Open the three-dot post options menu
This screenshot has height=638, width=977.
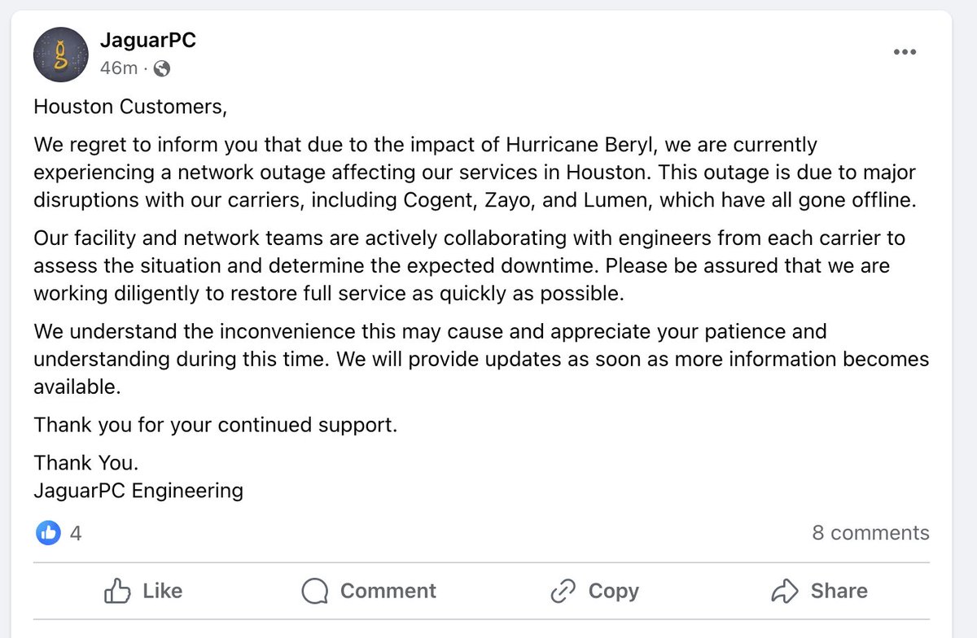point(905,51)
